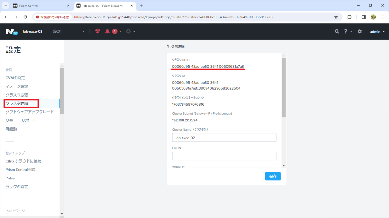Open the tab search dropdown arrow
Image resolution: width=389 pixels, height=218 pixels.
click(6, 6)
